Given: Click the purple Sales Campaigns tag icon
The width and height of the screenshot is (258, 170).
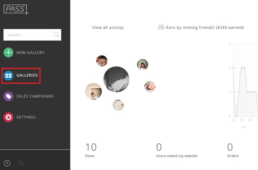Looking at the screenshot, I should pyautogui.click(x=8, y=96).
